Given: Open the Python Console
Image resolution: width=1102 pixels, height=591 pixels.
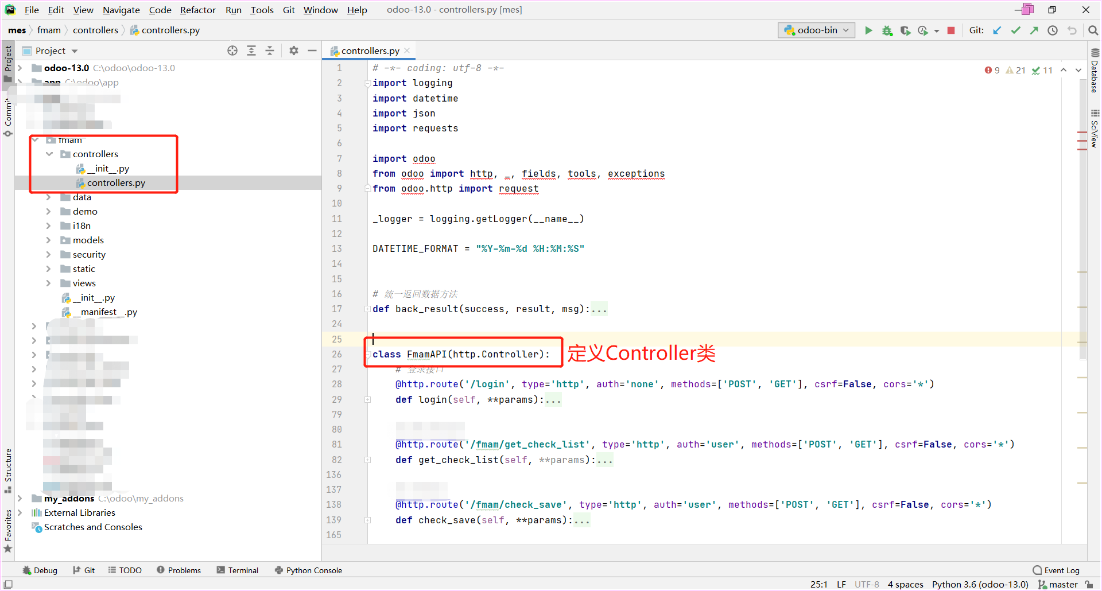Looking at the screenshot, I should (x=308, y=570).
